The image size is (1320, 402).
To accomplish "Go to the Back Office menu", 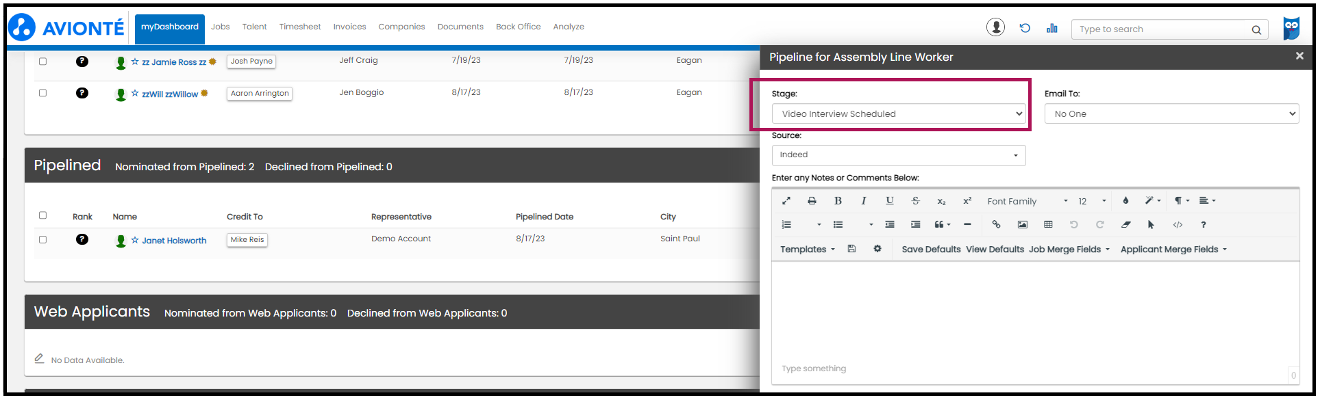I will [518, 27].
